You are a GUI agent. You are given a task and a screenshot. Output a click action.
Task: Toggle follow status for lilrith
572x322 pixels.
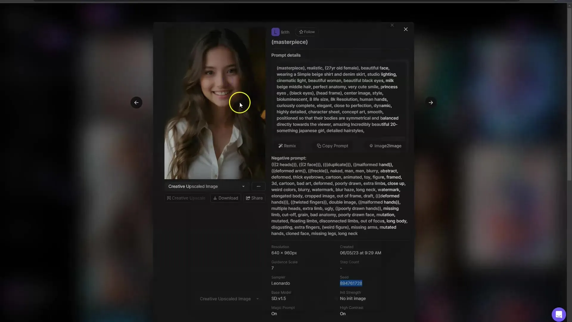307,32
